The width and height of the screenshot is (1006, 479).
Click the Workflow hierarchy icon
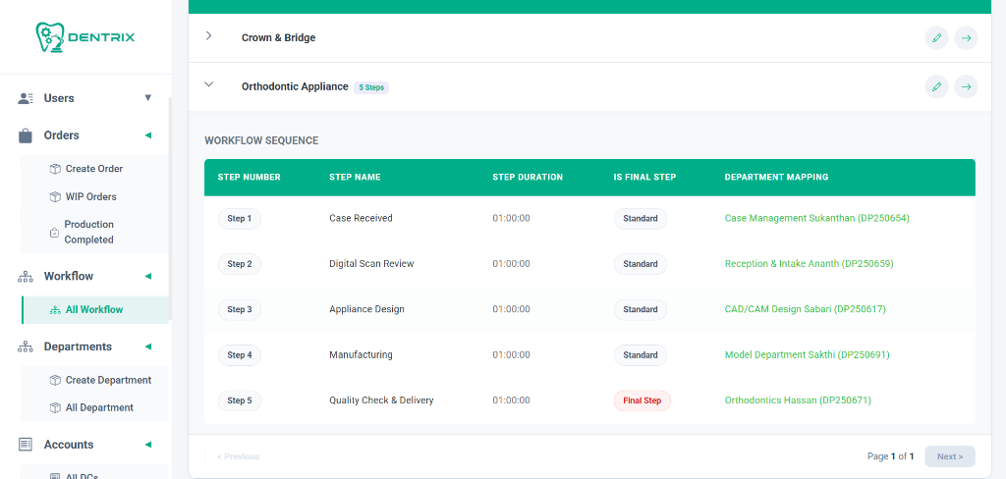[x=26, y=277]
